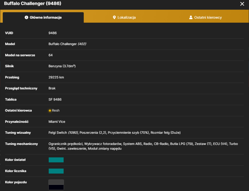The height and width of the screenshot is (191, 249).
Task: Click the black bottom Kolor pojazdu swatch
Action: coord(56,187)
